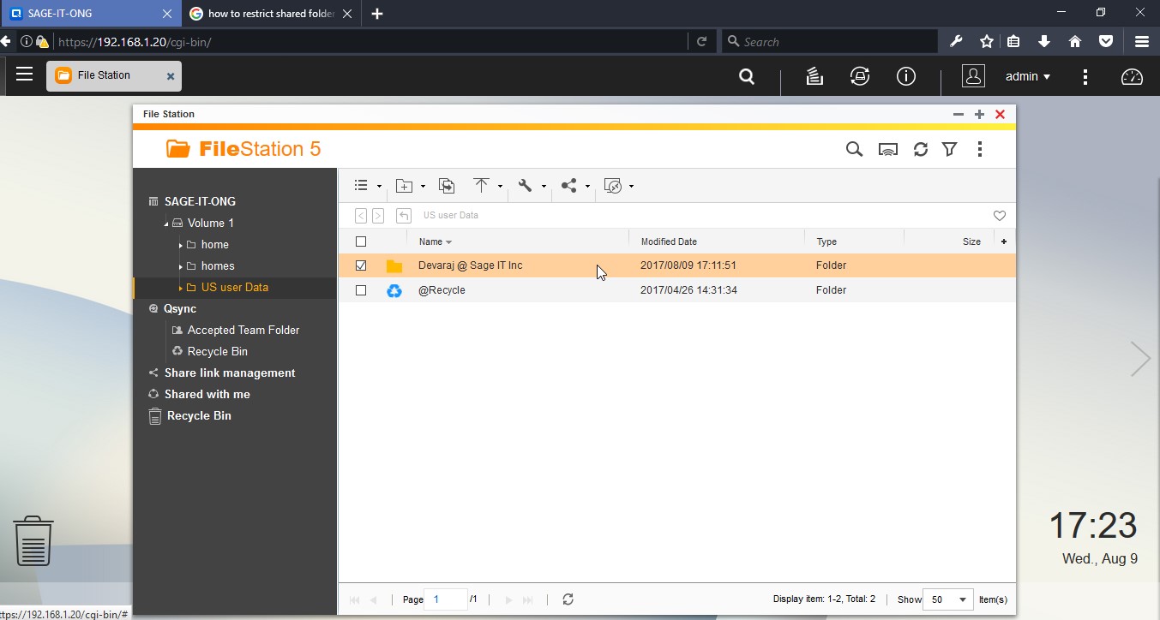
Task: Toggle the select-all checkbox in header
Action: click(x=361, y=241)
